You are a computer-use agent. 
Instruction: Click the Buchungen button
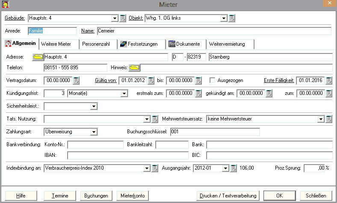(x=96, y=196)
